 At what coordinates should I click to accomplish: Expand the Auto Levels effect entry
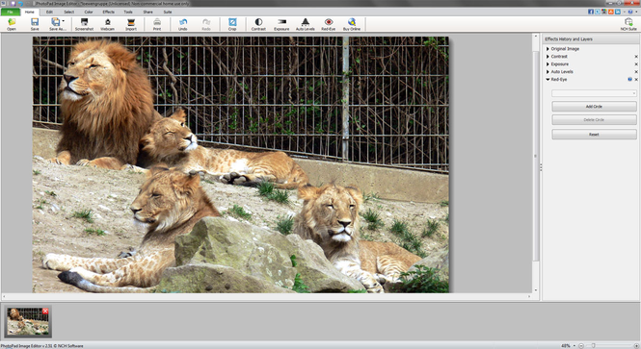(x=548, y=72)
